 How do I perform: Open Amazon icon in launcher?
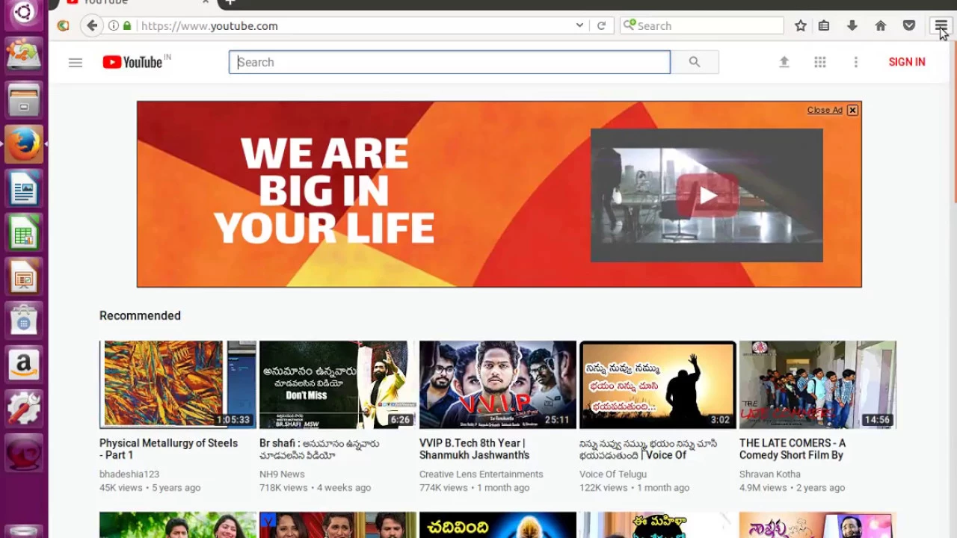(x=24, y=364)
